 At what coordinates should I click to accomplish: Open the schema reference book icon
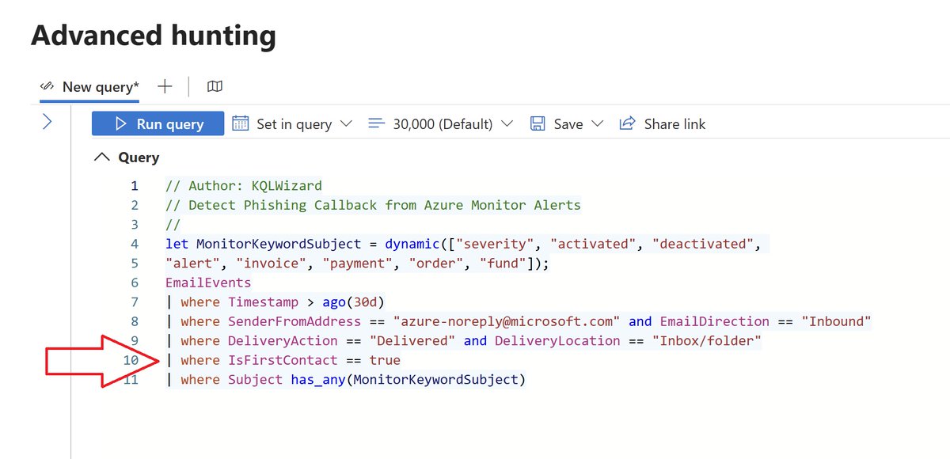pos(215,86)
